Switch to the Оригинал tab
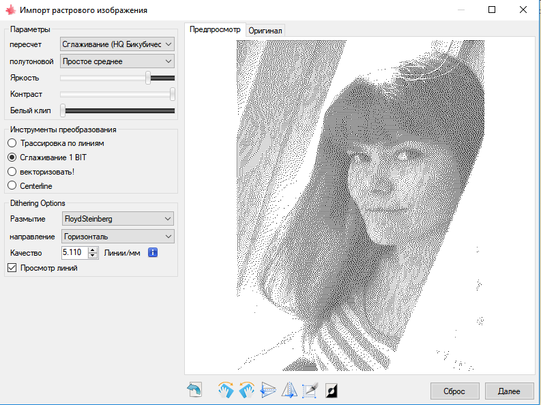This screenshot has width=541, height=405. 265,31
